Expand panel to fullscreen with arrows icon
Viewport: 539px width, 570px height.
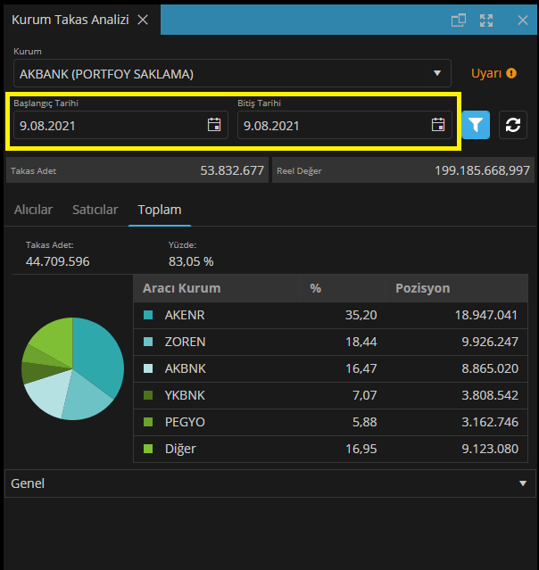pos(486,21)
